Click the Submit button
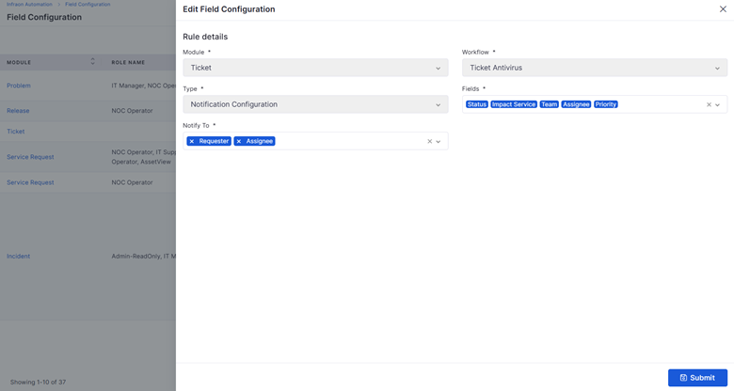This screenshot has height=391, width=734. tap(697, 377)
